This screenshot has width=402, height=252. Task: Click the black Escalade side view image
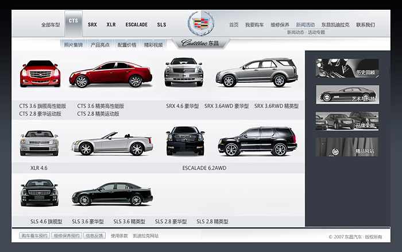point(258,142)
